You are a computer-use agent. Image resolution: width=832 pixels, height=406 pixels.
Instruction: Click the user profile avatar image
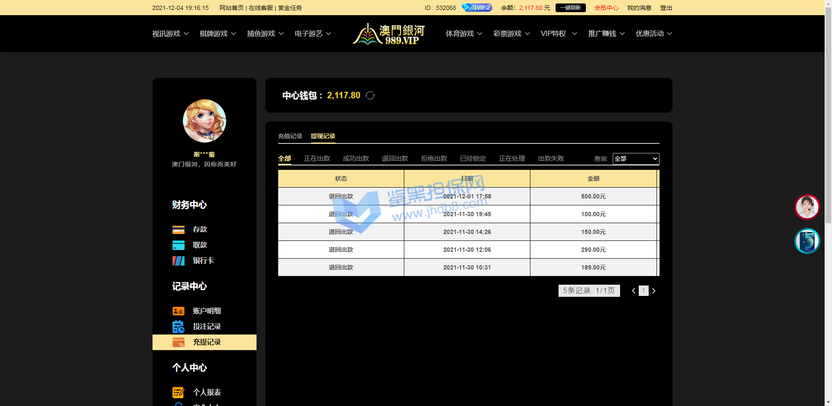point(205,121)
